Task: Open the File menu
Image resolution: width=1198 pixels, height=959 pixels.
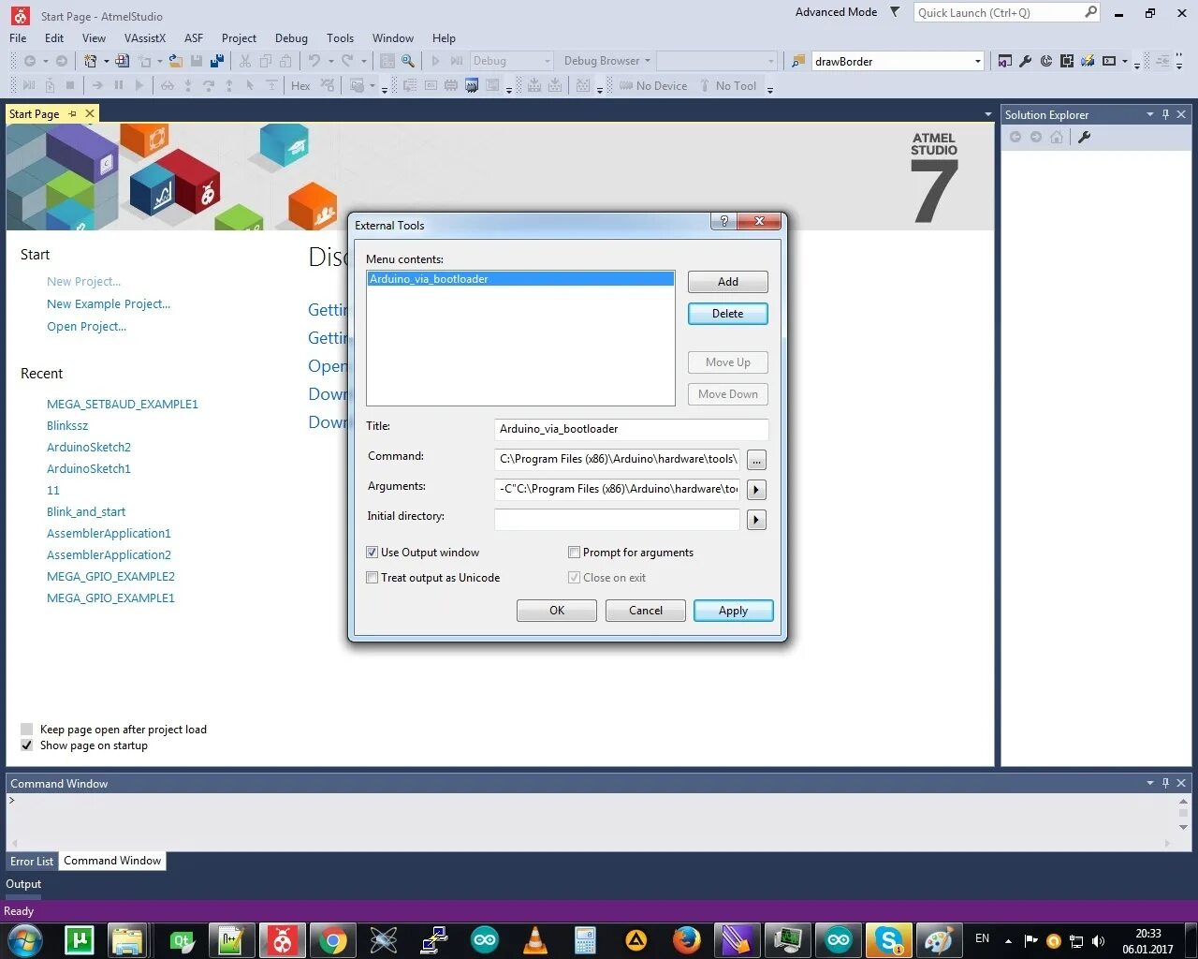Action: pos(18,38)
